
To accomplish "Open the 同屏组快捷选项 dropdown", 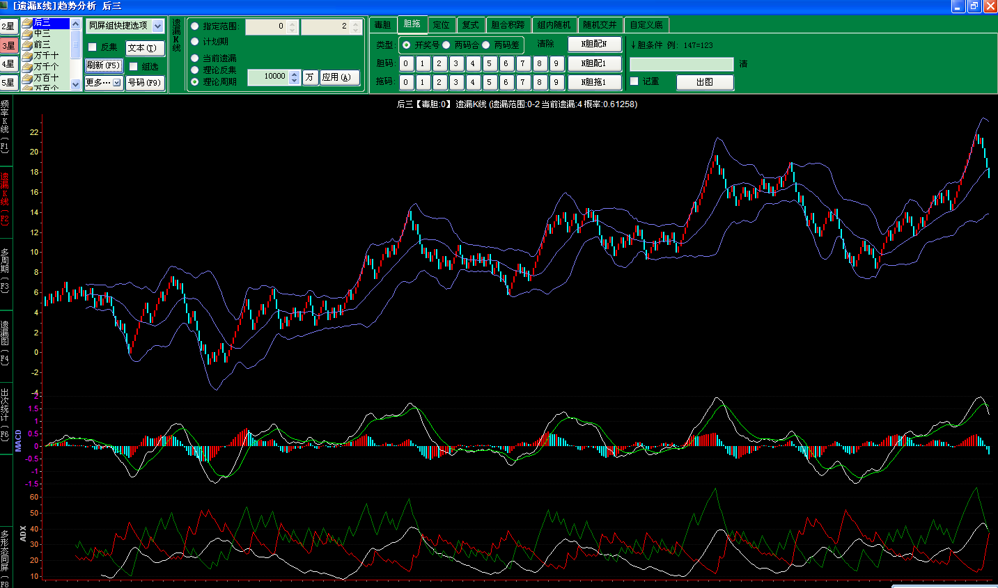I will pos(125,26).
